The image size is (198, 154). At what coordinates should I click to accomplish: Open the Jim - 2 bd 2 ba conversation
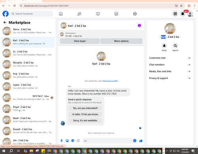coord(28,141)
